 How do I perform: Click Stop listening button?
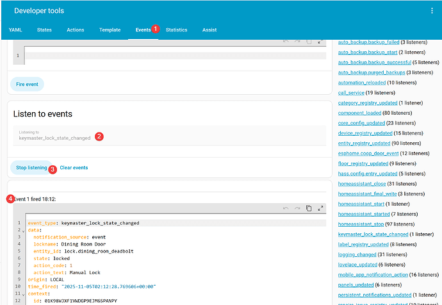point(31,168)
